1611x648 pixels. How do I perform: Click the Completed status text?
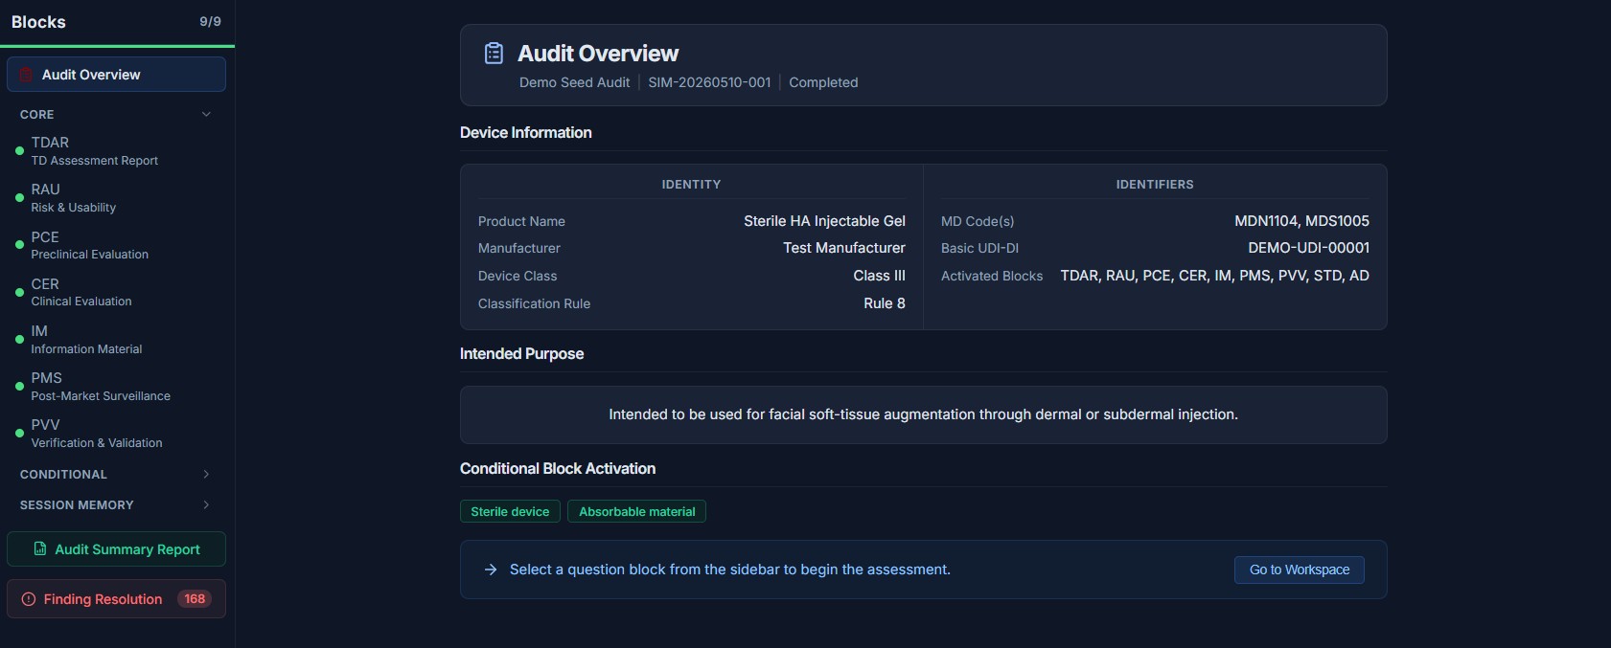823,82
